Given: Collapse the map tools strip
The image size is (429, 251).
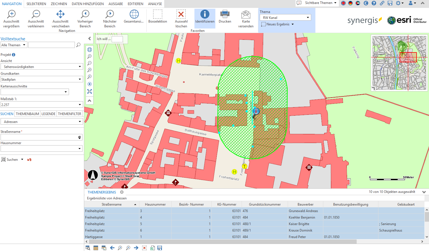Looking at the screenshot, I should (x=90, y=101).
